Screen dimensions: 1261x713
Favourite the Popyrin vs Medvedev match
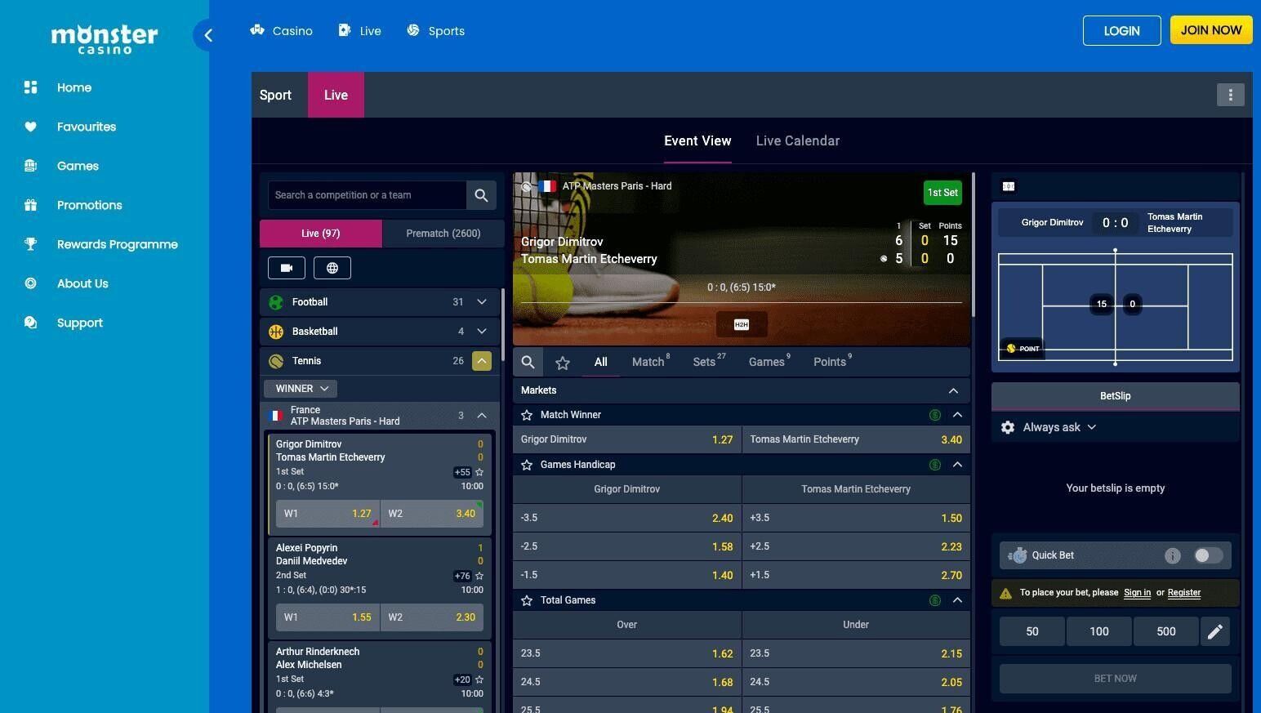tap(479, 576)
